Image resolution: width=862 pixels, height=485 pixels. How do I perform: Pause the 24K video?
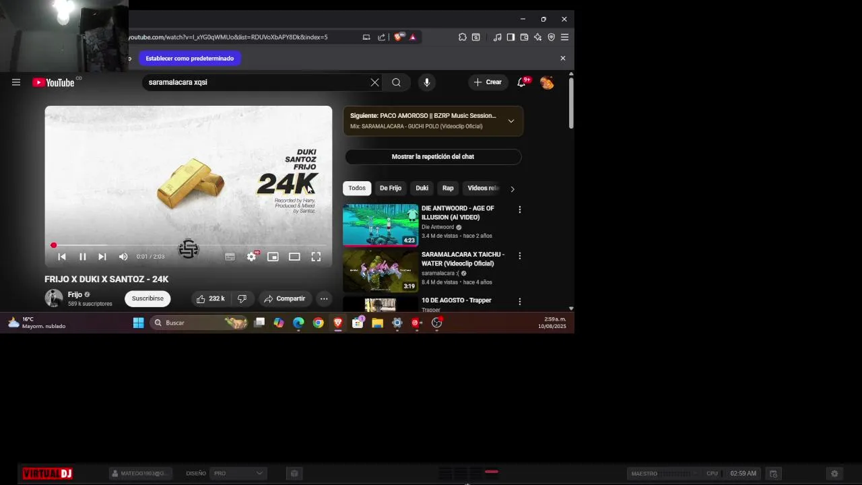click(x=82, y=257)
